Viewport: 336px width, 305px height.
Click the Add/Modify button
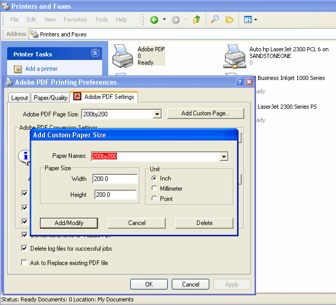69,223
